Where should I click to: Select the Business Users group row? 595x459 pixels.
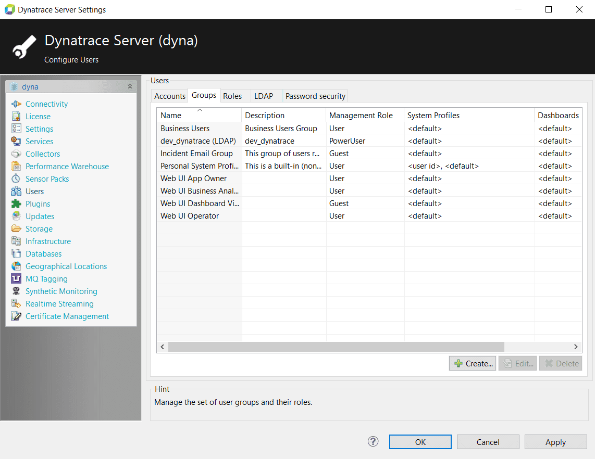click(369, 129)
